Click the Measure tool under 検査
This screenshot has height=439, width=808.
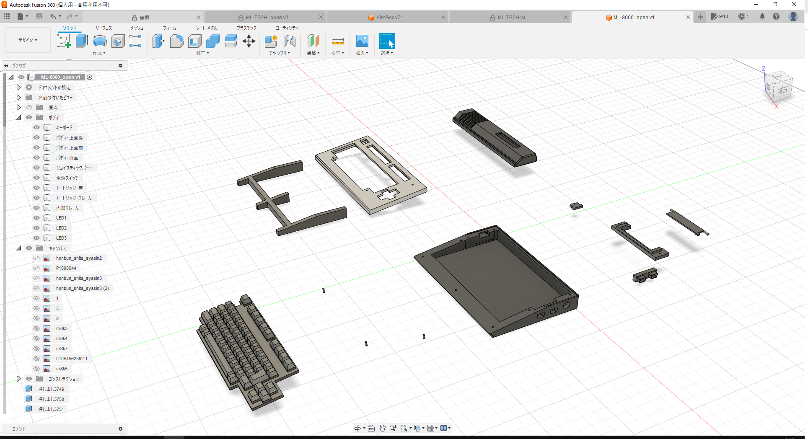(x=337, y=41)
